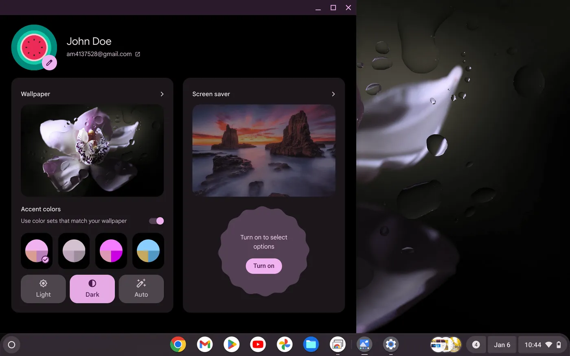Open Google Photos from the shelf
The height and width of the screenshot is (356, 570).
coord(285,345)
